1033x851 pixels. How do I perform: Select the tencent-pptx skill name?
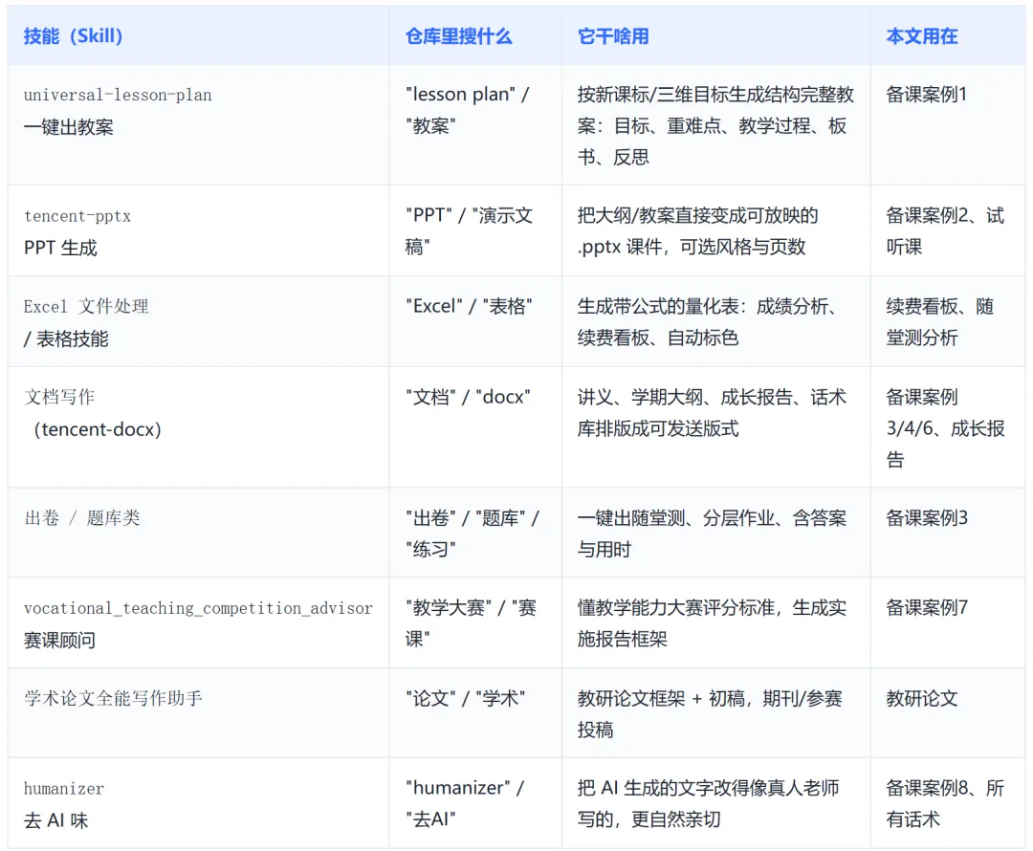pyautogui.click(x=77, y=216)
